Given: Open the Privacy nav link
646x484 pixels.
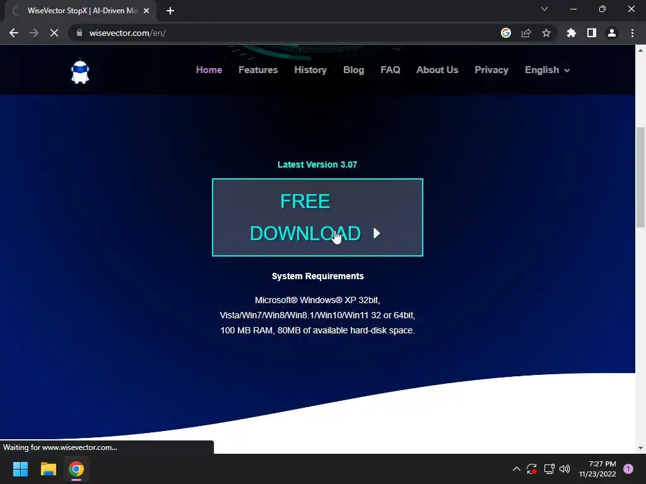Looking at the screenshot, I should (491, 70).
